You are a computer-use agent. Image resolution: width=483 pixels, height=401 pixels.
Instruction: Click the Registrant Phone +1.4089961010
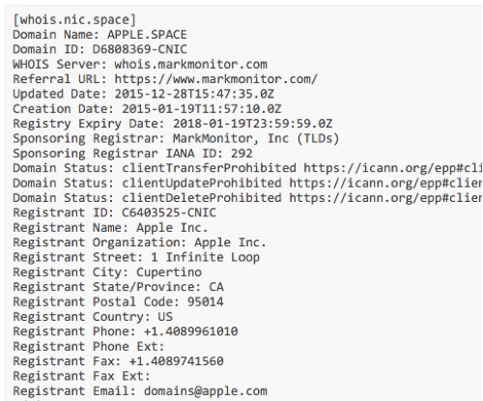click(x=190, y=331)
